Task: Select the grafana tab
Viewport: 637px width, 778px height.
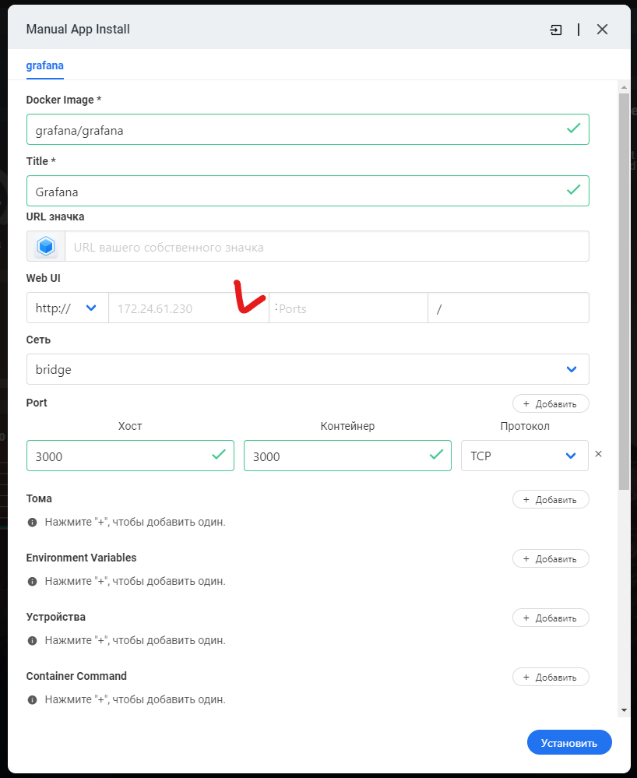Action: pyautogui.click(x=44, y=66)
